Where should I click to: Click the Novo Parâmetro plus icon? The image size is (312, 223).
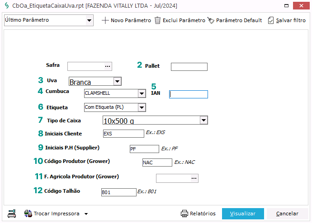105,20
